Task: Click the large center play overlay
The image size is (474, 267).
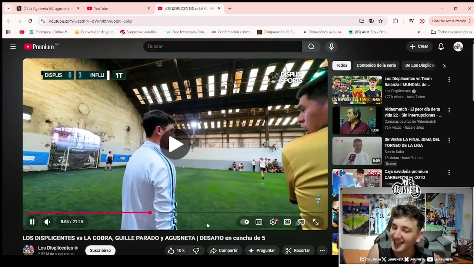Action: 176,145
